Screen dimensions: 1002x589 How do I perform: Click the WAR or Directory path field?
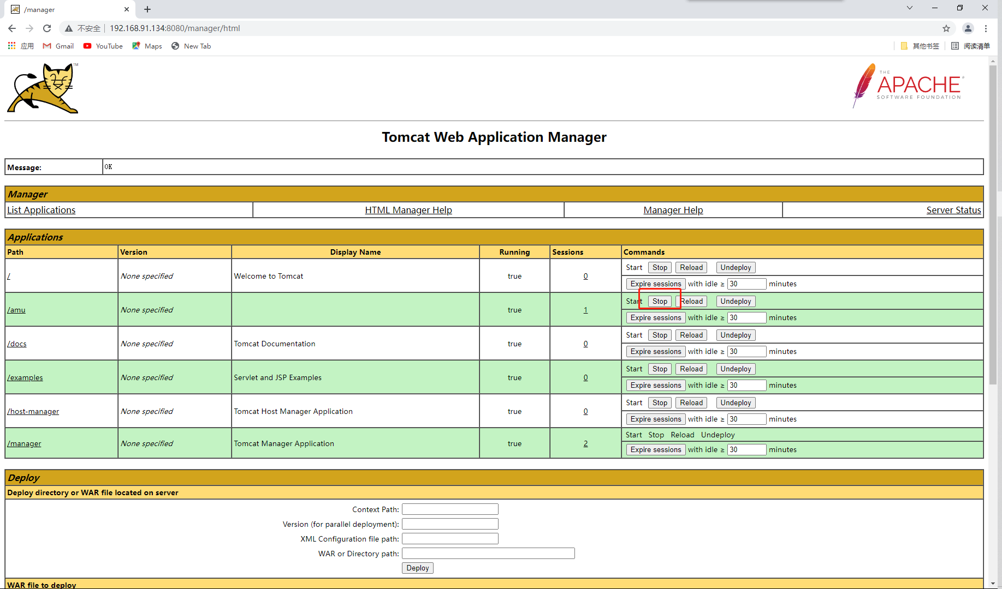click(x=488, y=554)
